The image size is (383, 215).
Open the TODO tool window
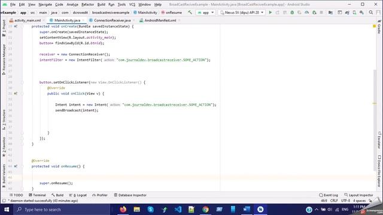pos(16,195)
